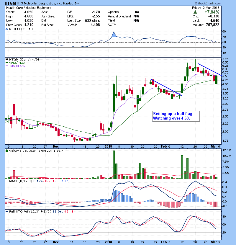Click the Open value 4.050
Image resolution: width=236 pixels, height=245 pixels.
29,12
